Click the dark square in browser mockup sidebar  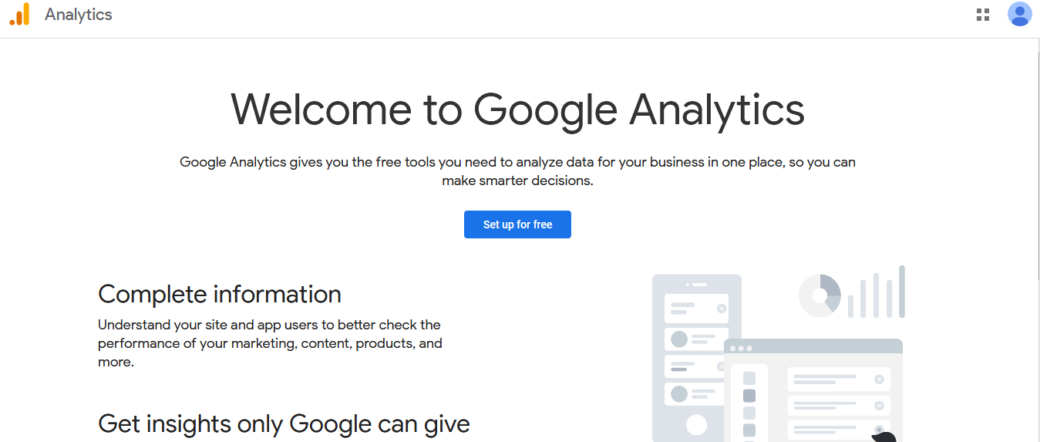click(x=749, y=396)
